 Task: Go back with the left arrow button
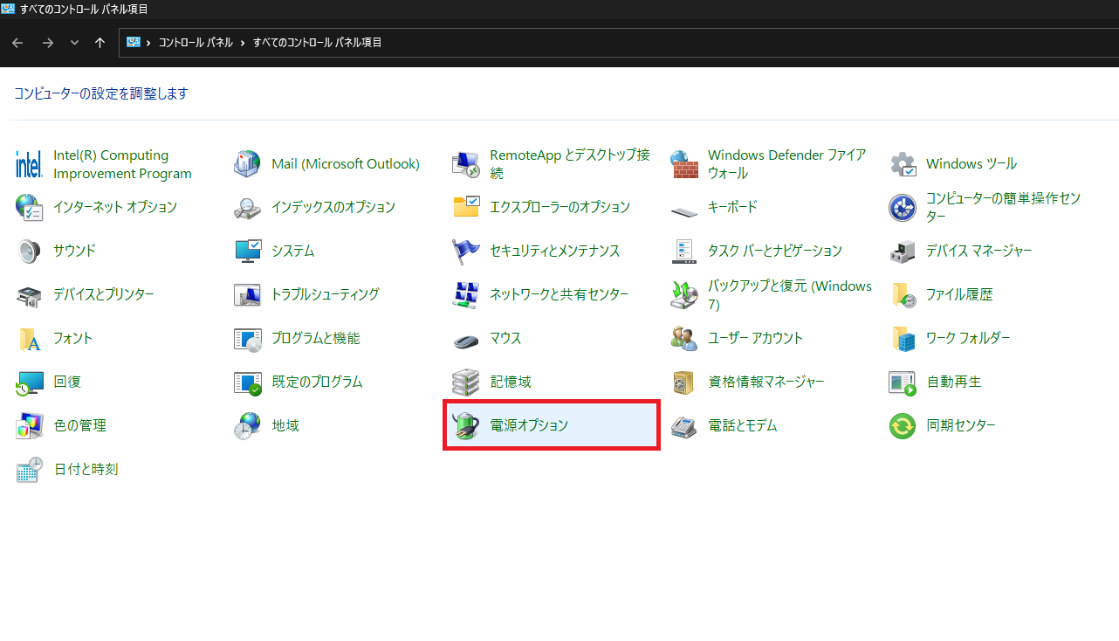click(17, 43)
